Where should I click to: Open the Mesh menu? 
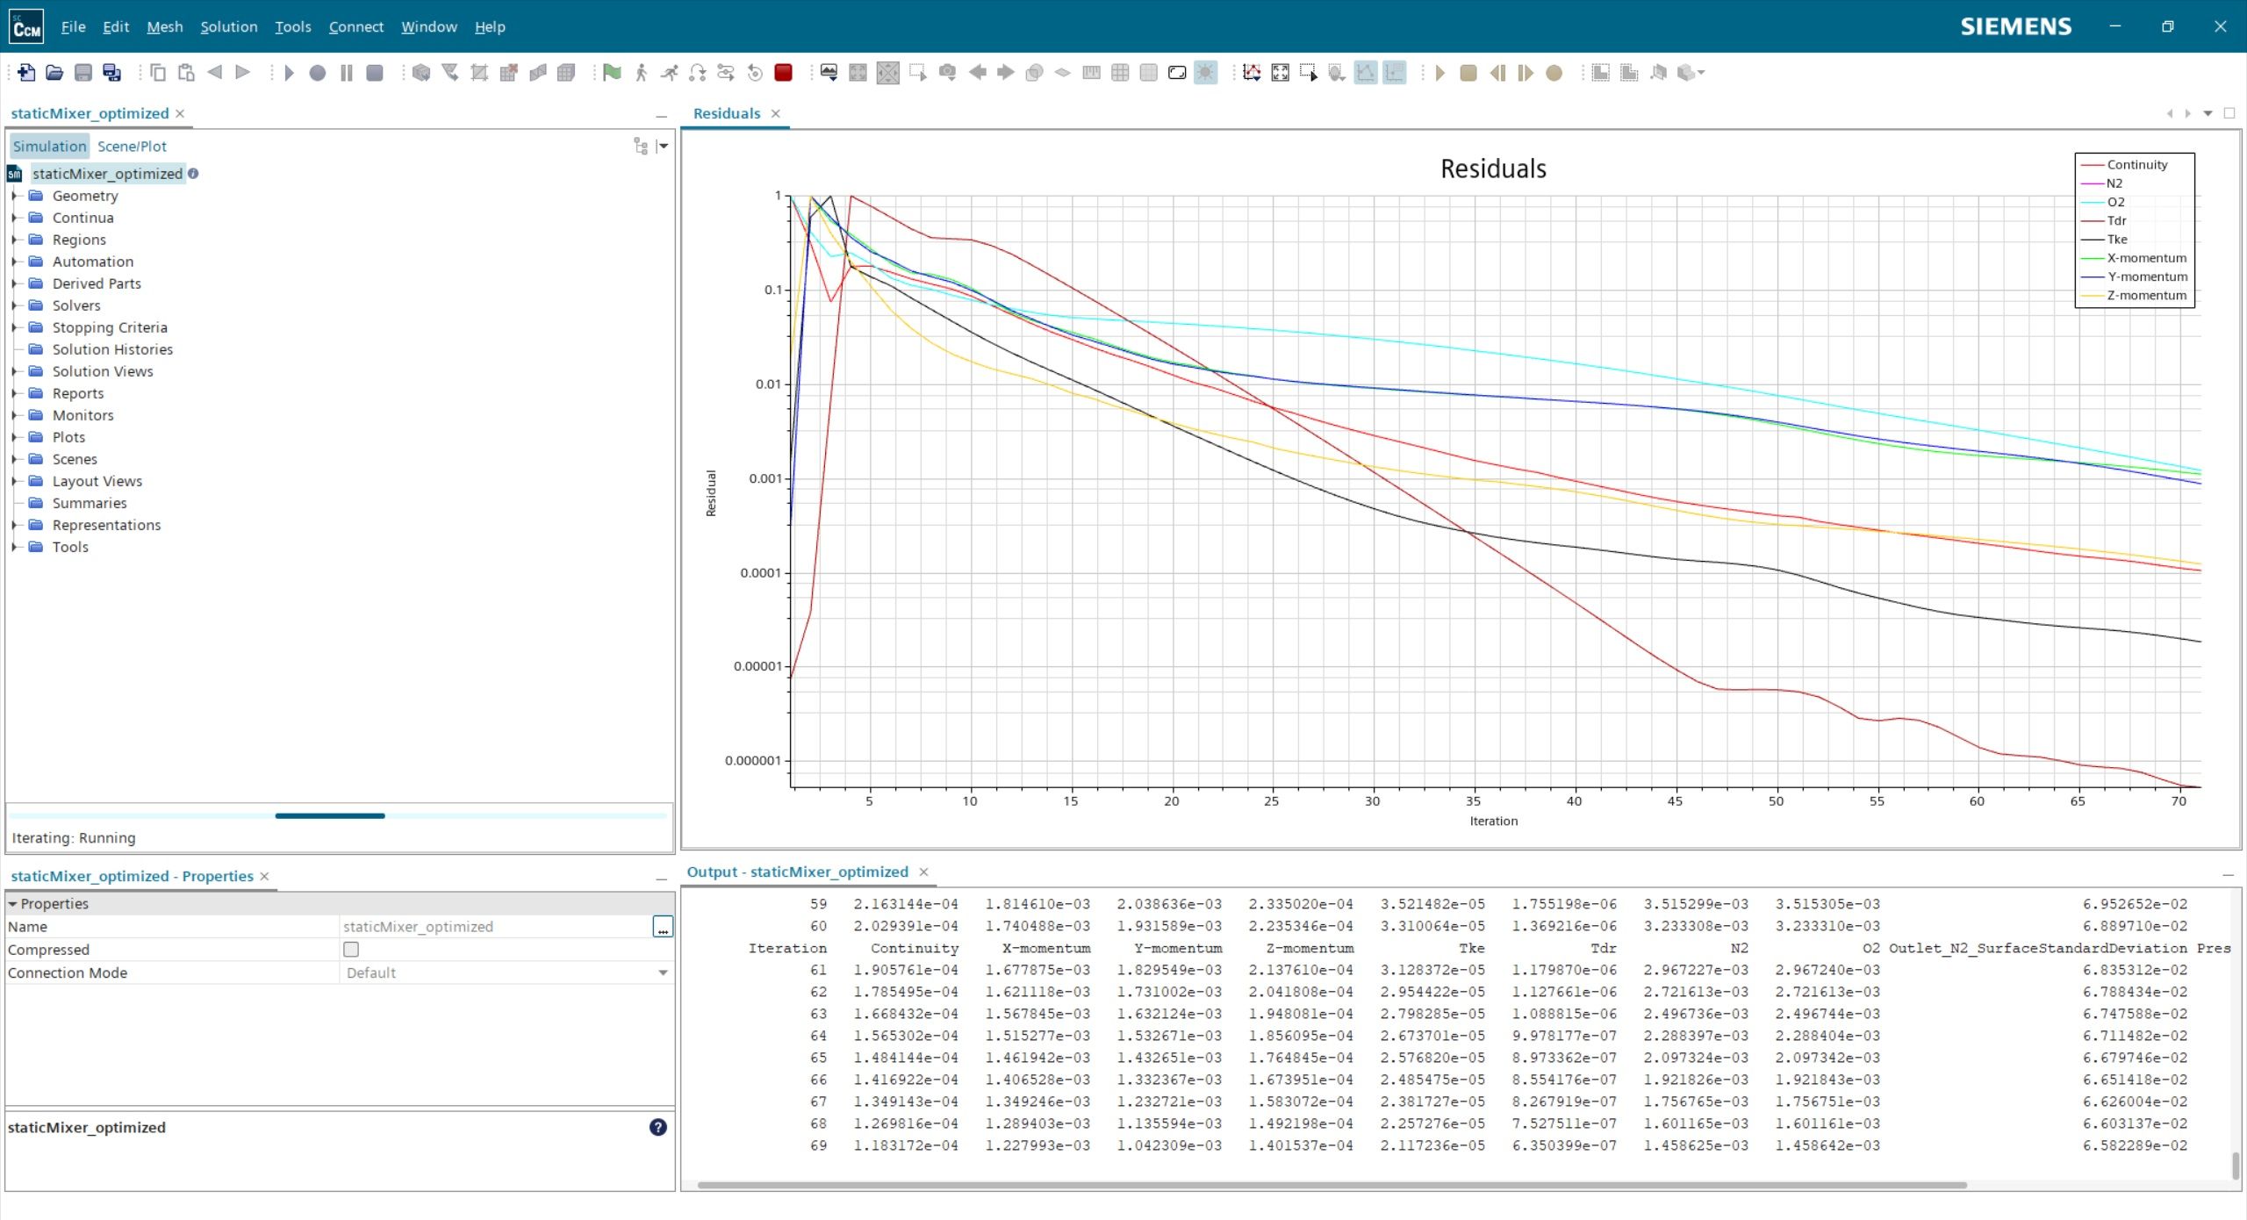(x=164, y=26)
